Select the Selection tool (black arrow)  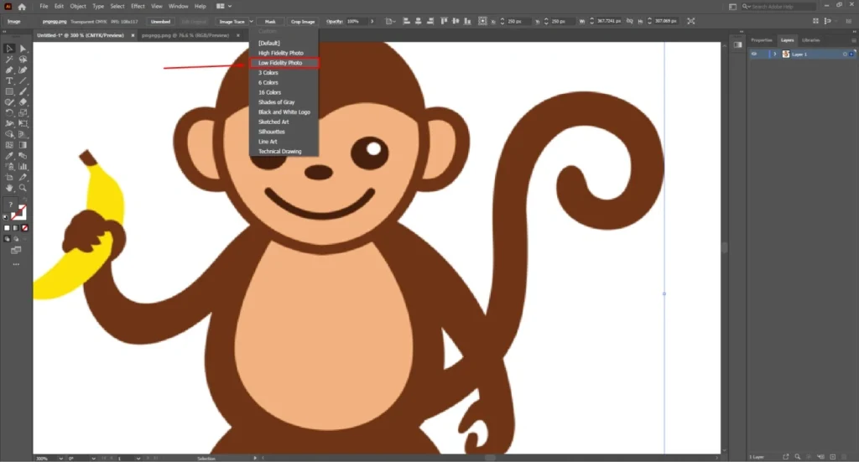click(9, 49)
